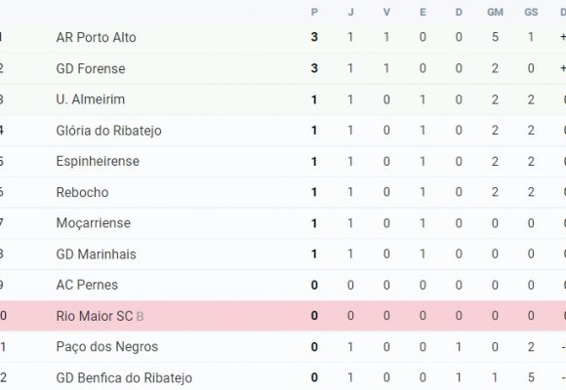Sort by the GM goals scored header
Viewport: 566px width, 390px height.
point(495,13)
